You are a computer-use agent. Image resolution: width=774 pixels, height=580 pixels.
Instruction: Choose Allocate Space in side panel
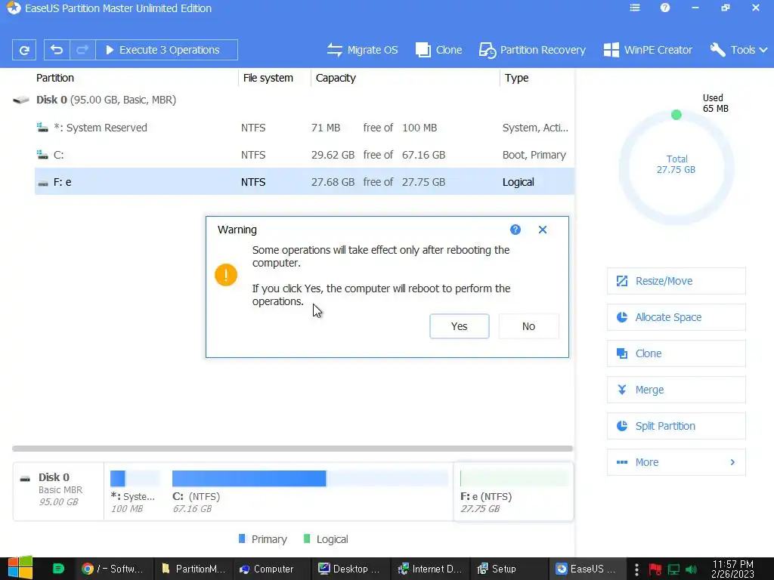tap(676, 317)
